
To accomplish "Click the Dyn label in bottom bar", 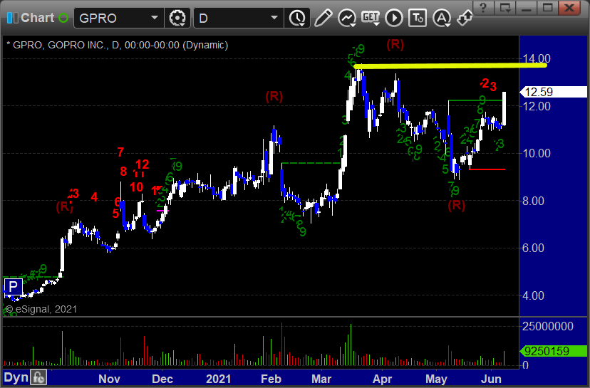I will (x=16, y=378).
